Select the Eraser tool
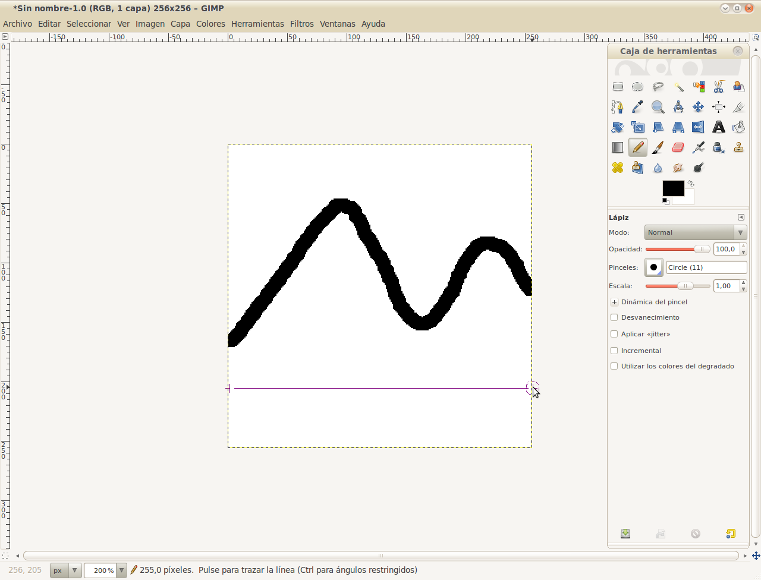This screenshot has width=761, height=580. (678, 147)
